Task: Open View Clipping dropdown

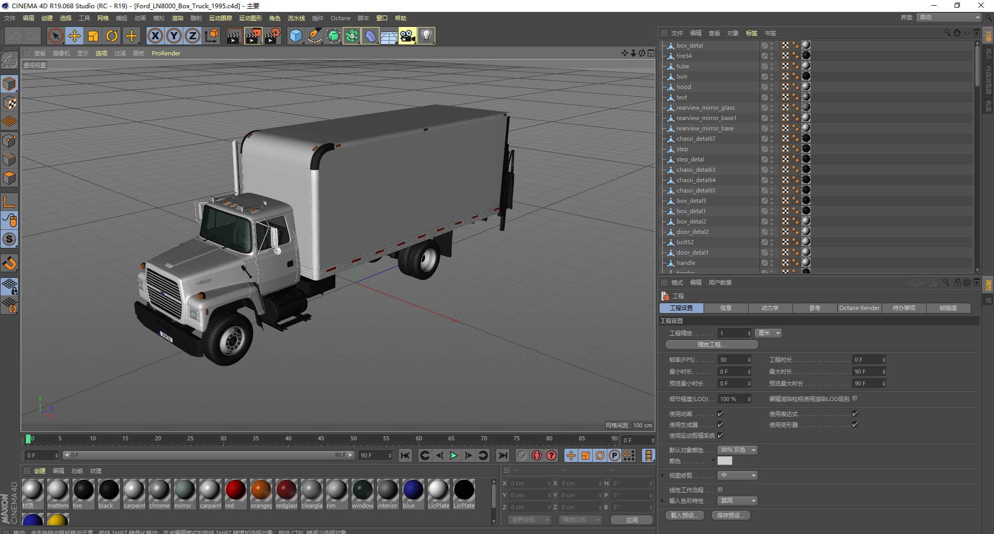Action: point(738,476)
